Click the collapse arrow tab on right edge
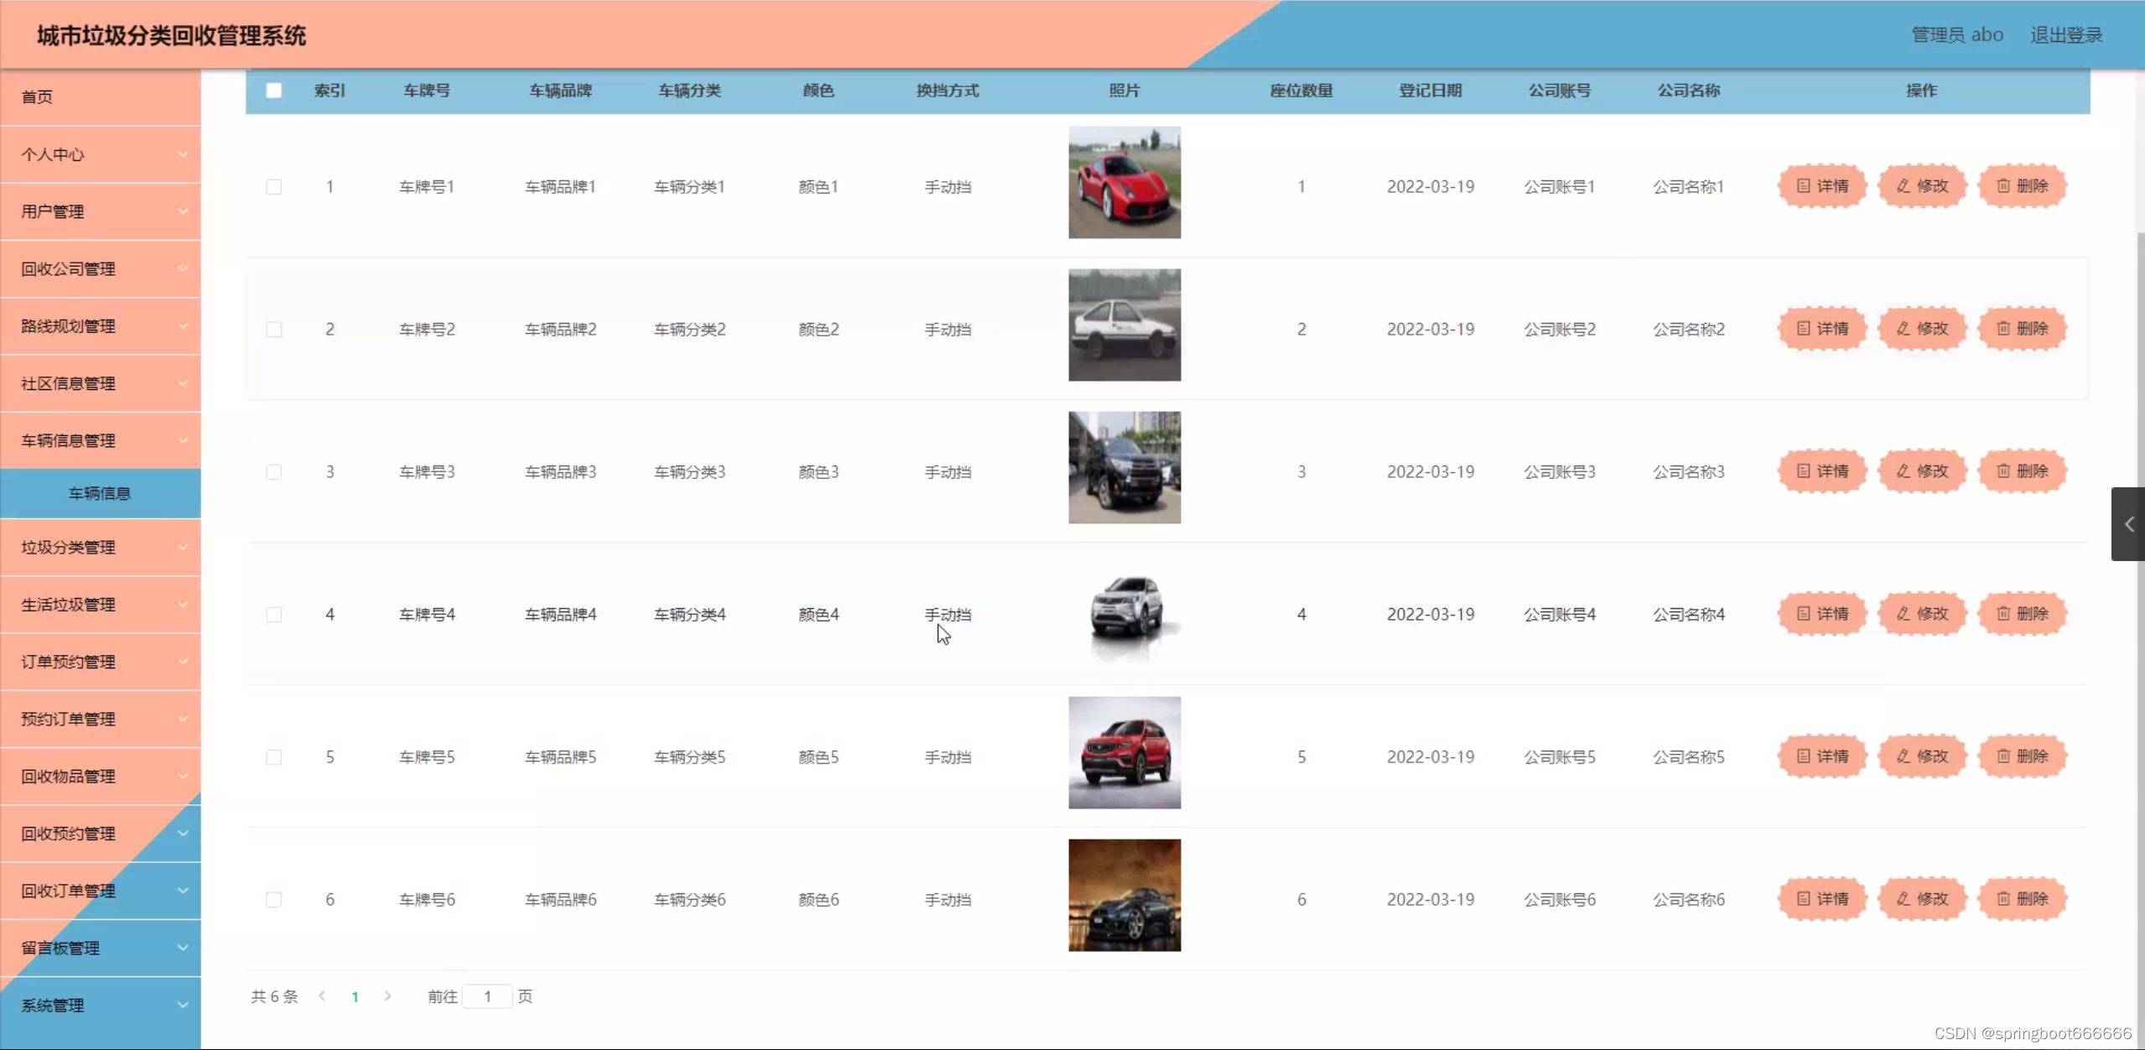 tap(2128, 524)
